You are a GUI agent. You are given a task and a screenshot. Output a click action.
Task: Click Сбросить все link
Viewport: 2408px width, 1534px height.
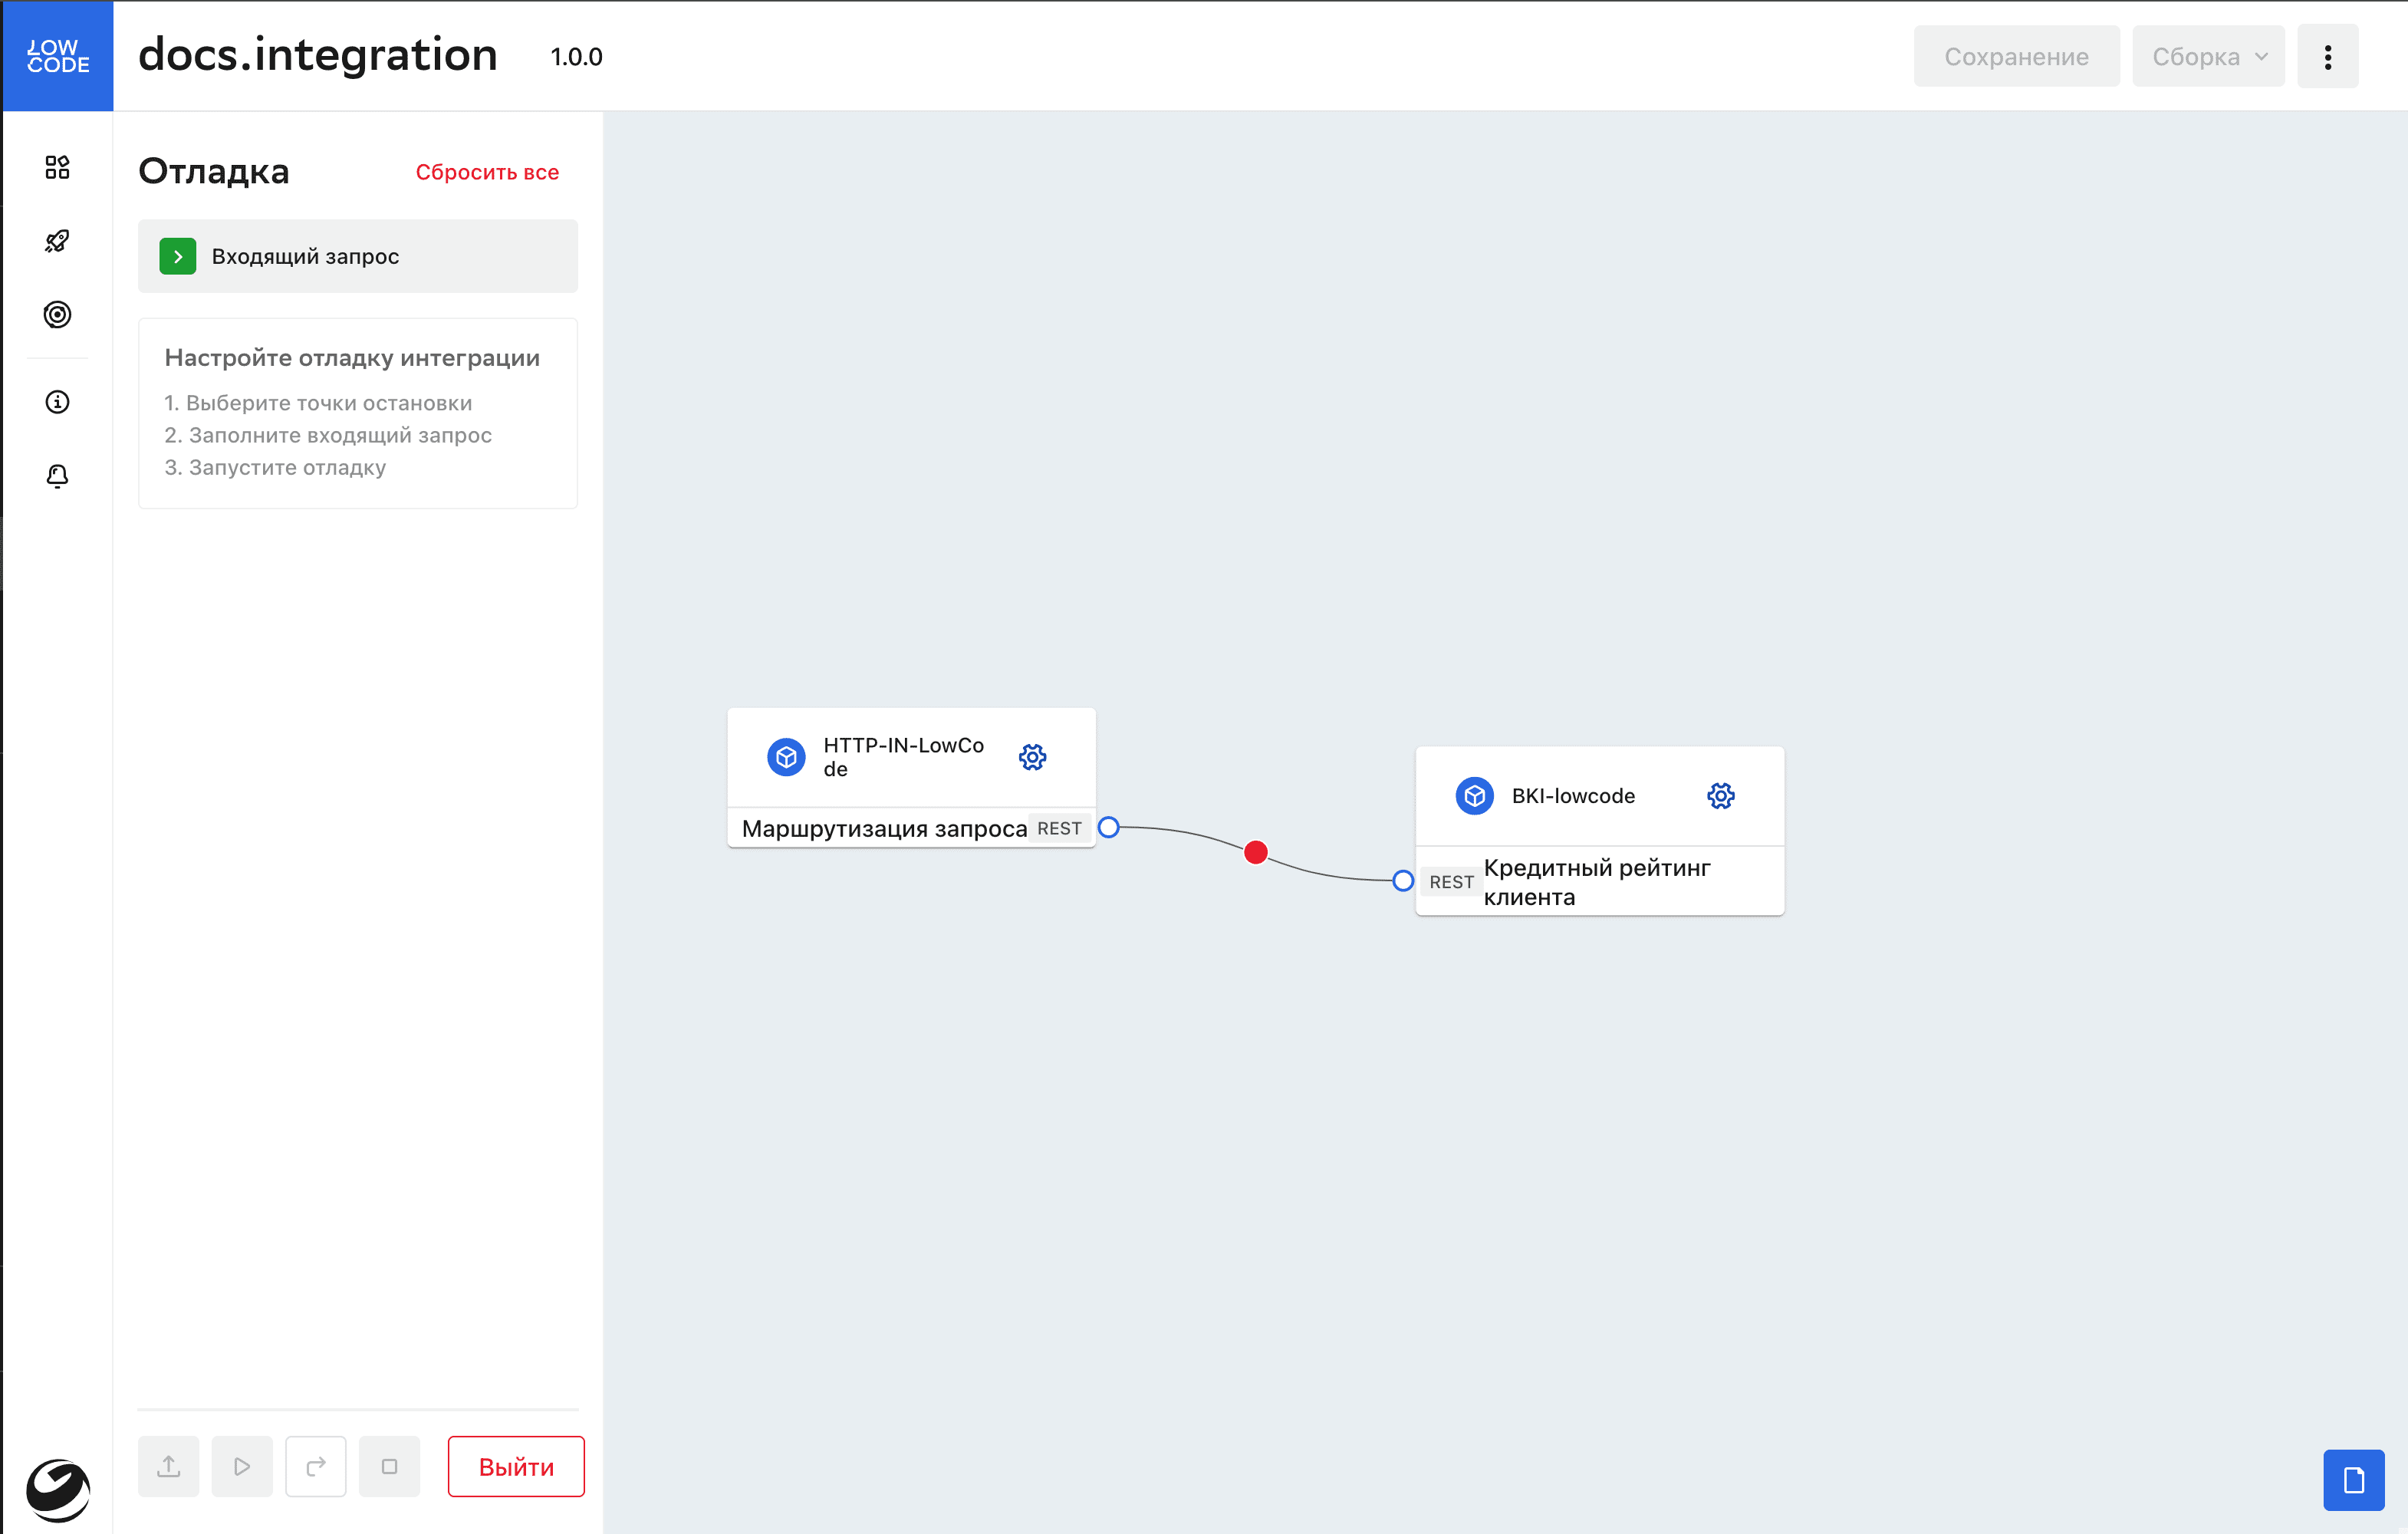pyautogui.click(x=487, y=172)
